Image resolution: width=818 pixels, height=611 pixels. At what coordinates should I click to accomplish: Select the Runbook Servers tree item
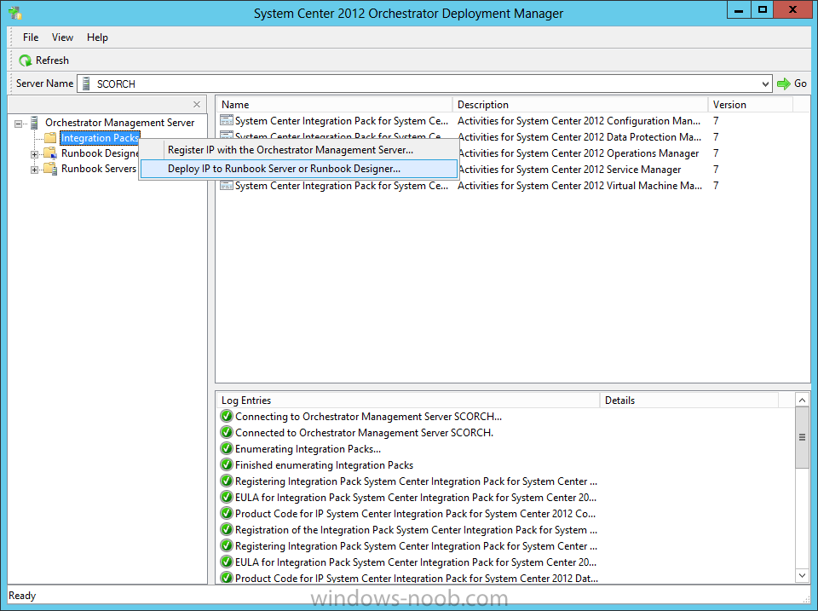pos(99,169)
